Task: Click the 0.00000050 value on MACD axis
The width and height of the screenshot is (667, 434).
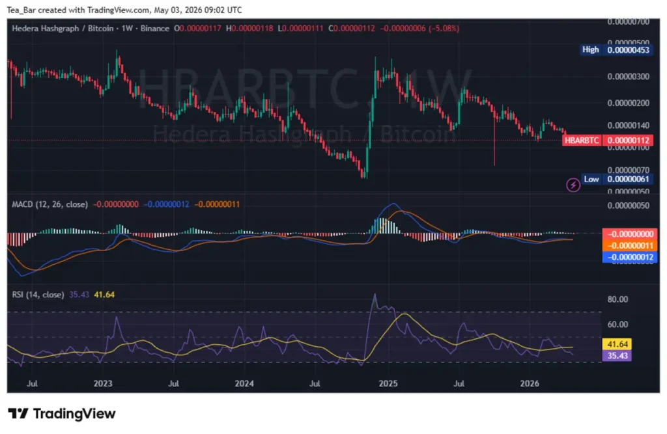Action: [x=629, y=206]
